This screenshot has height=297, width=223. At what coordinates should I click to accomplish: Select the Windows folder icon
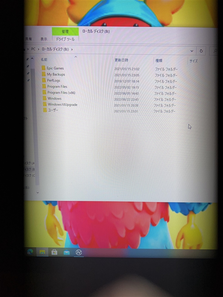[44, 98]
